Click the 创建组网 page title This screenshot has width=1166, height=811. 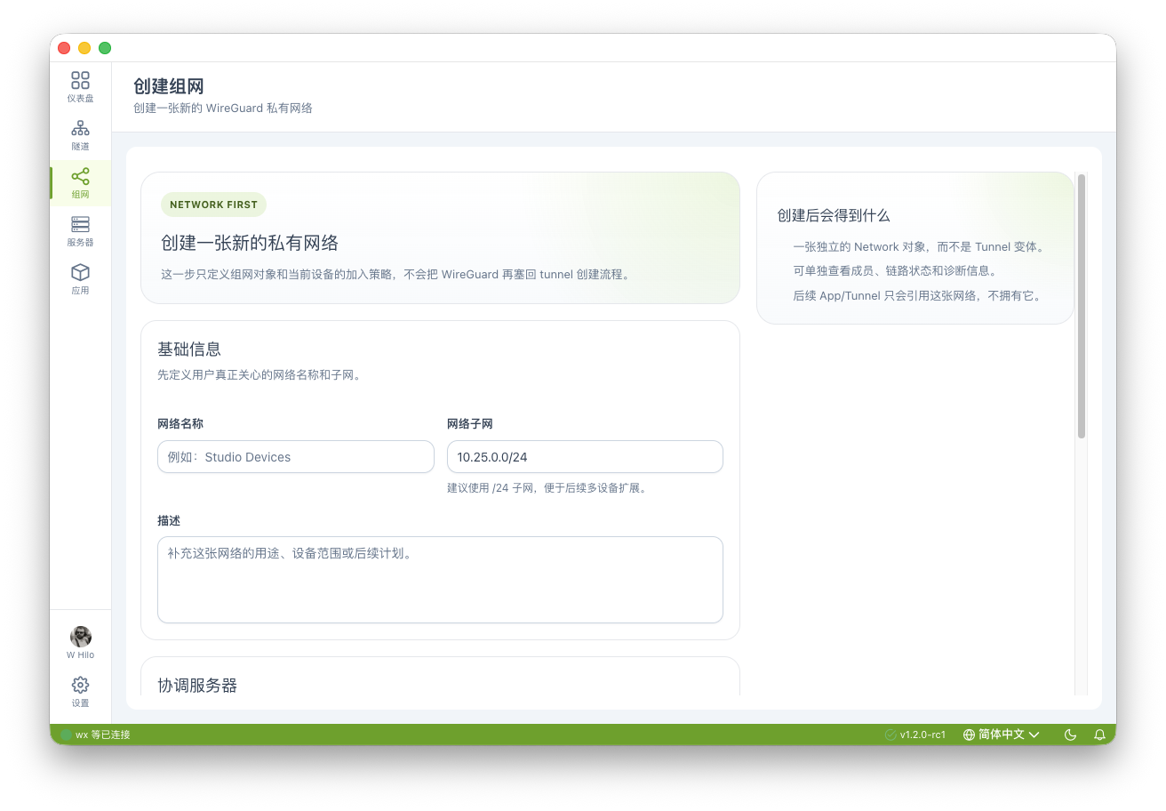[x=169, y=86]
